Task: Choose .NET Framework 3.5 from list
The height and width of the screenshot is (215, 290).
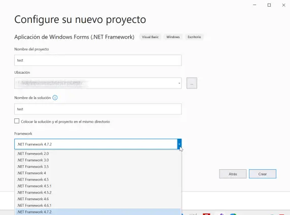Action: click(x=98, y=167)
